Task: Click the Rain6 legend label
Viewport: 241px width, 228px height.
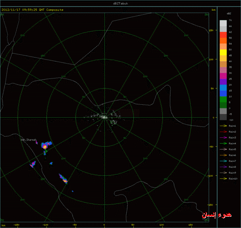Action: click(x=232, y=155)
